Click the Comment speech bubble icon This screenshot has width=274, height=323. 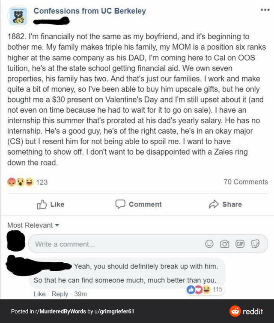pos(120,204)
